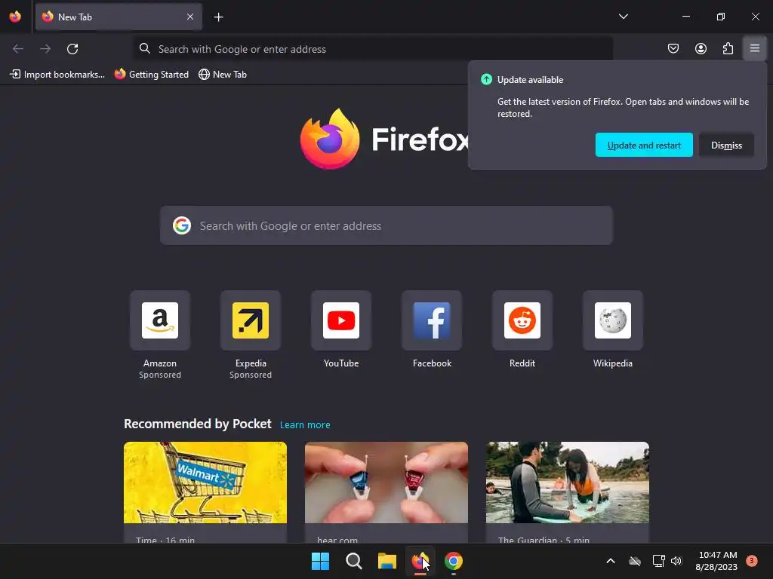Close the New Tab tab
This screenshot has height=579, width=773.
(190, 17)
